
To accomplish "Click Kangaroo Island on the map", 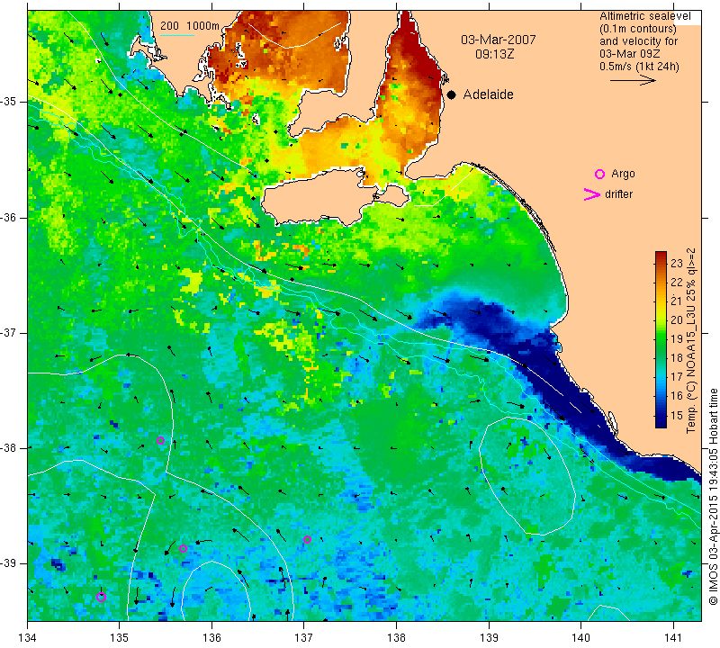I will (x=321, y=195).
